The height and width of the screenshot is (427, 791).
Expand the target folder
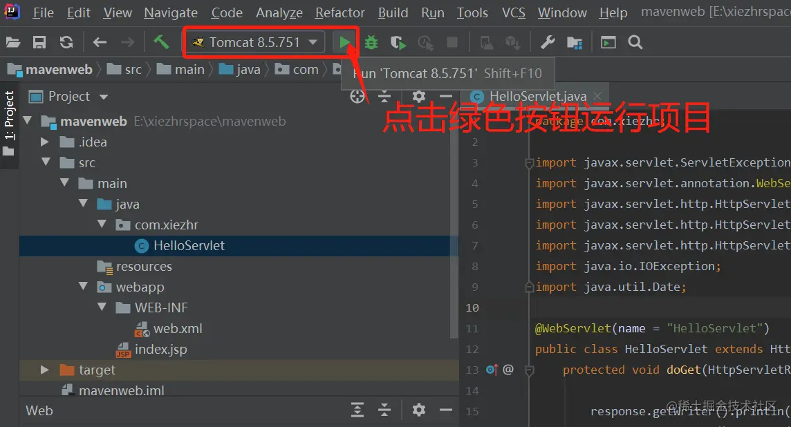[45, 370]
